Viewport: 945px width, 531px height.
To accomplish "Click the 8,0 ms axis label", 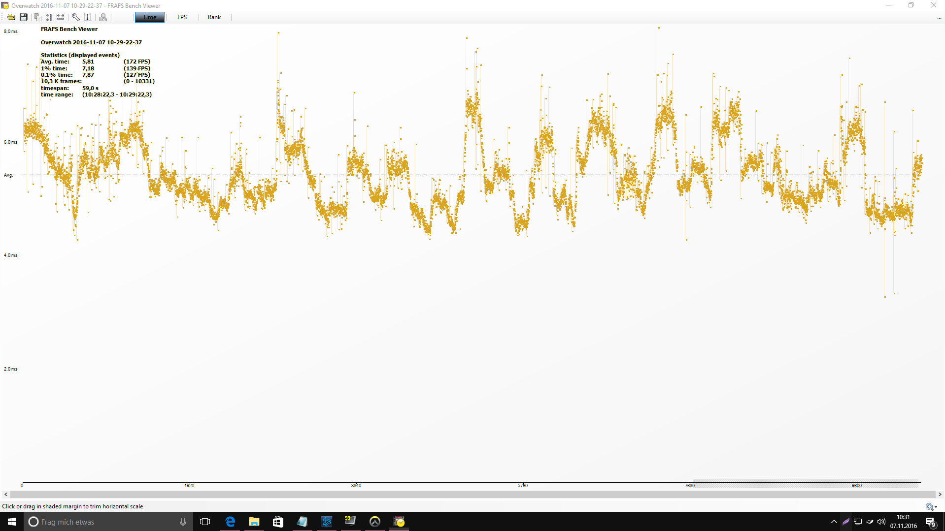I will pos(10,31).
